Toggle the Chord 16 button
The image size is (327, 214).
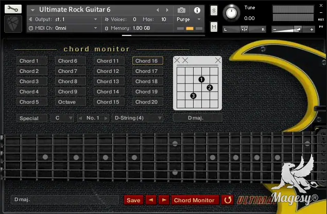click(148, 61)
